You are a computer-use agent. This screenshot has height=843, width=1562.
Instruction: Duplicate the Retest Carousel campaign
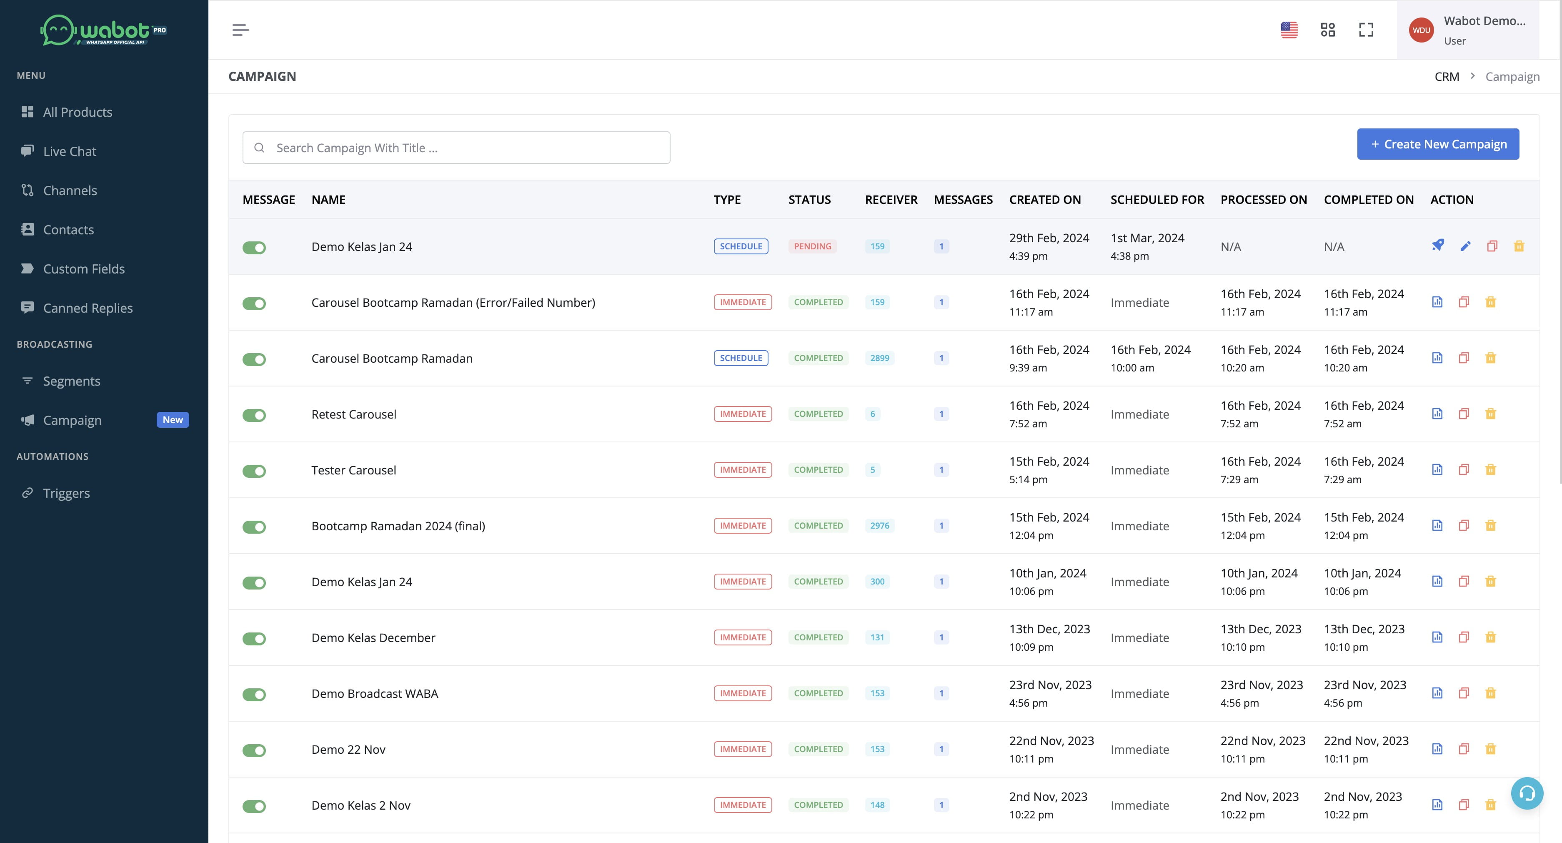pos(1464,414)
